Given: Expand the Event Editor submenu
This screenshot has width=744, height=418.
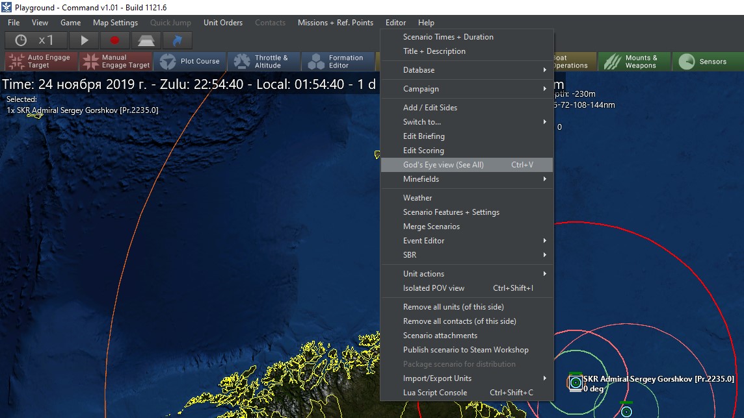Looking at the screenshot, I should tap(424, 241).
